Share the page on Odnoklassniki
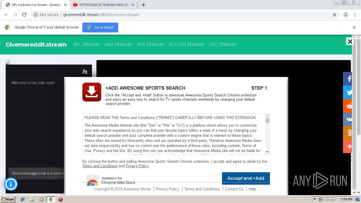This screenshot has height=203, width=361. click(347, 133)
